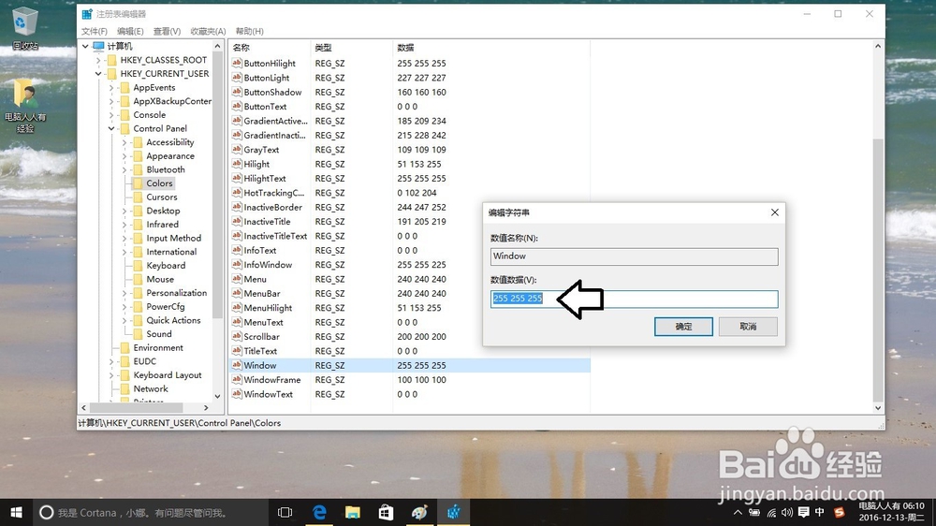Screen dimensions: 936x526
Task: Click the ButtonHilight string value icon
Action: point(237,64)
